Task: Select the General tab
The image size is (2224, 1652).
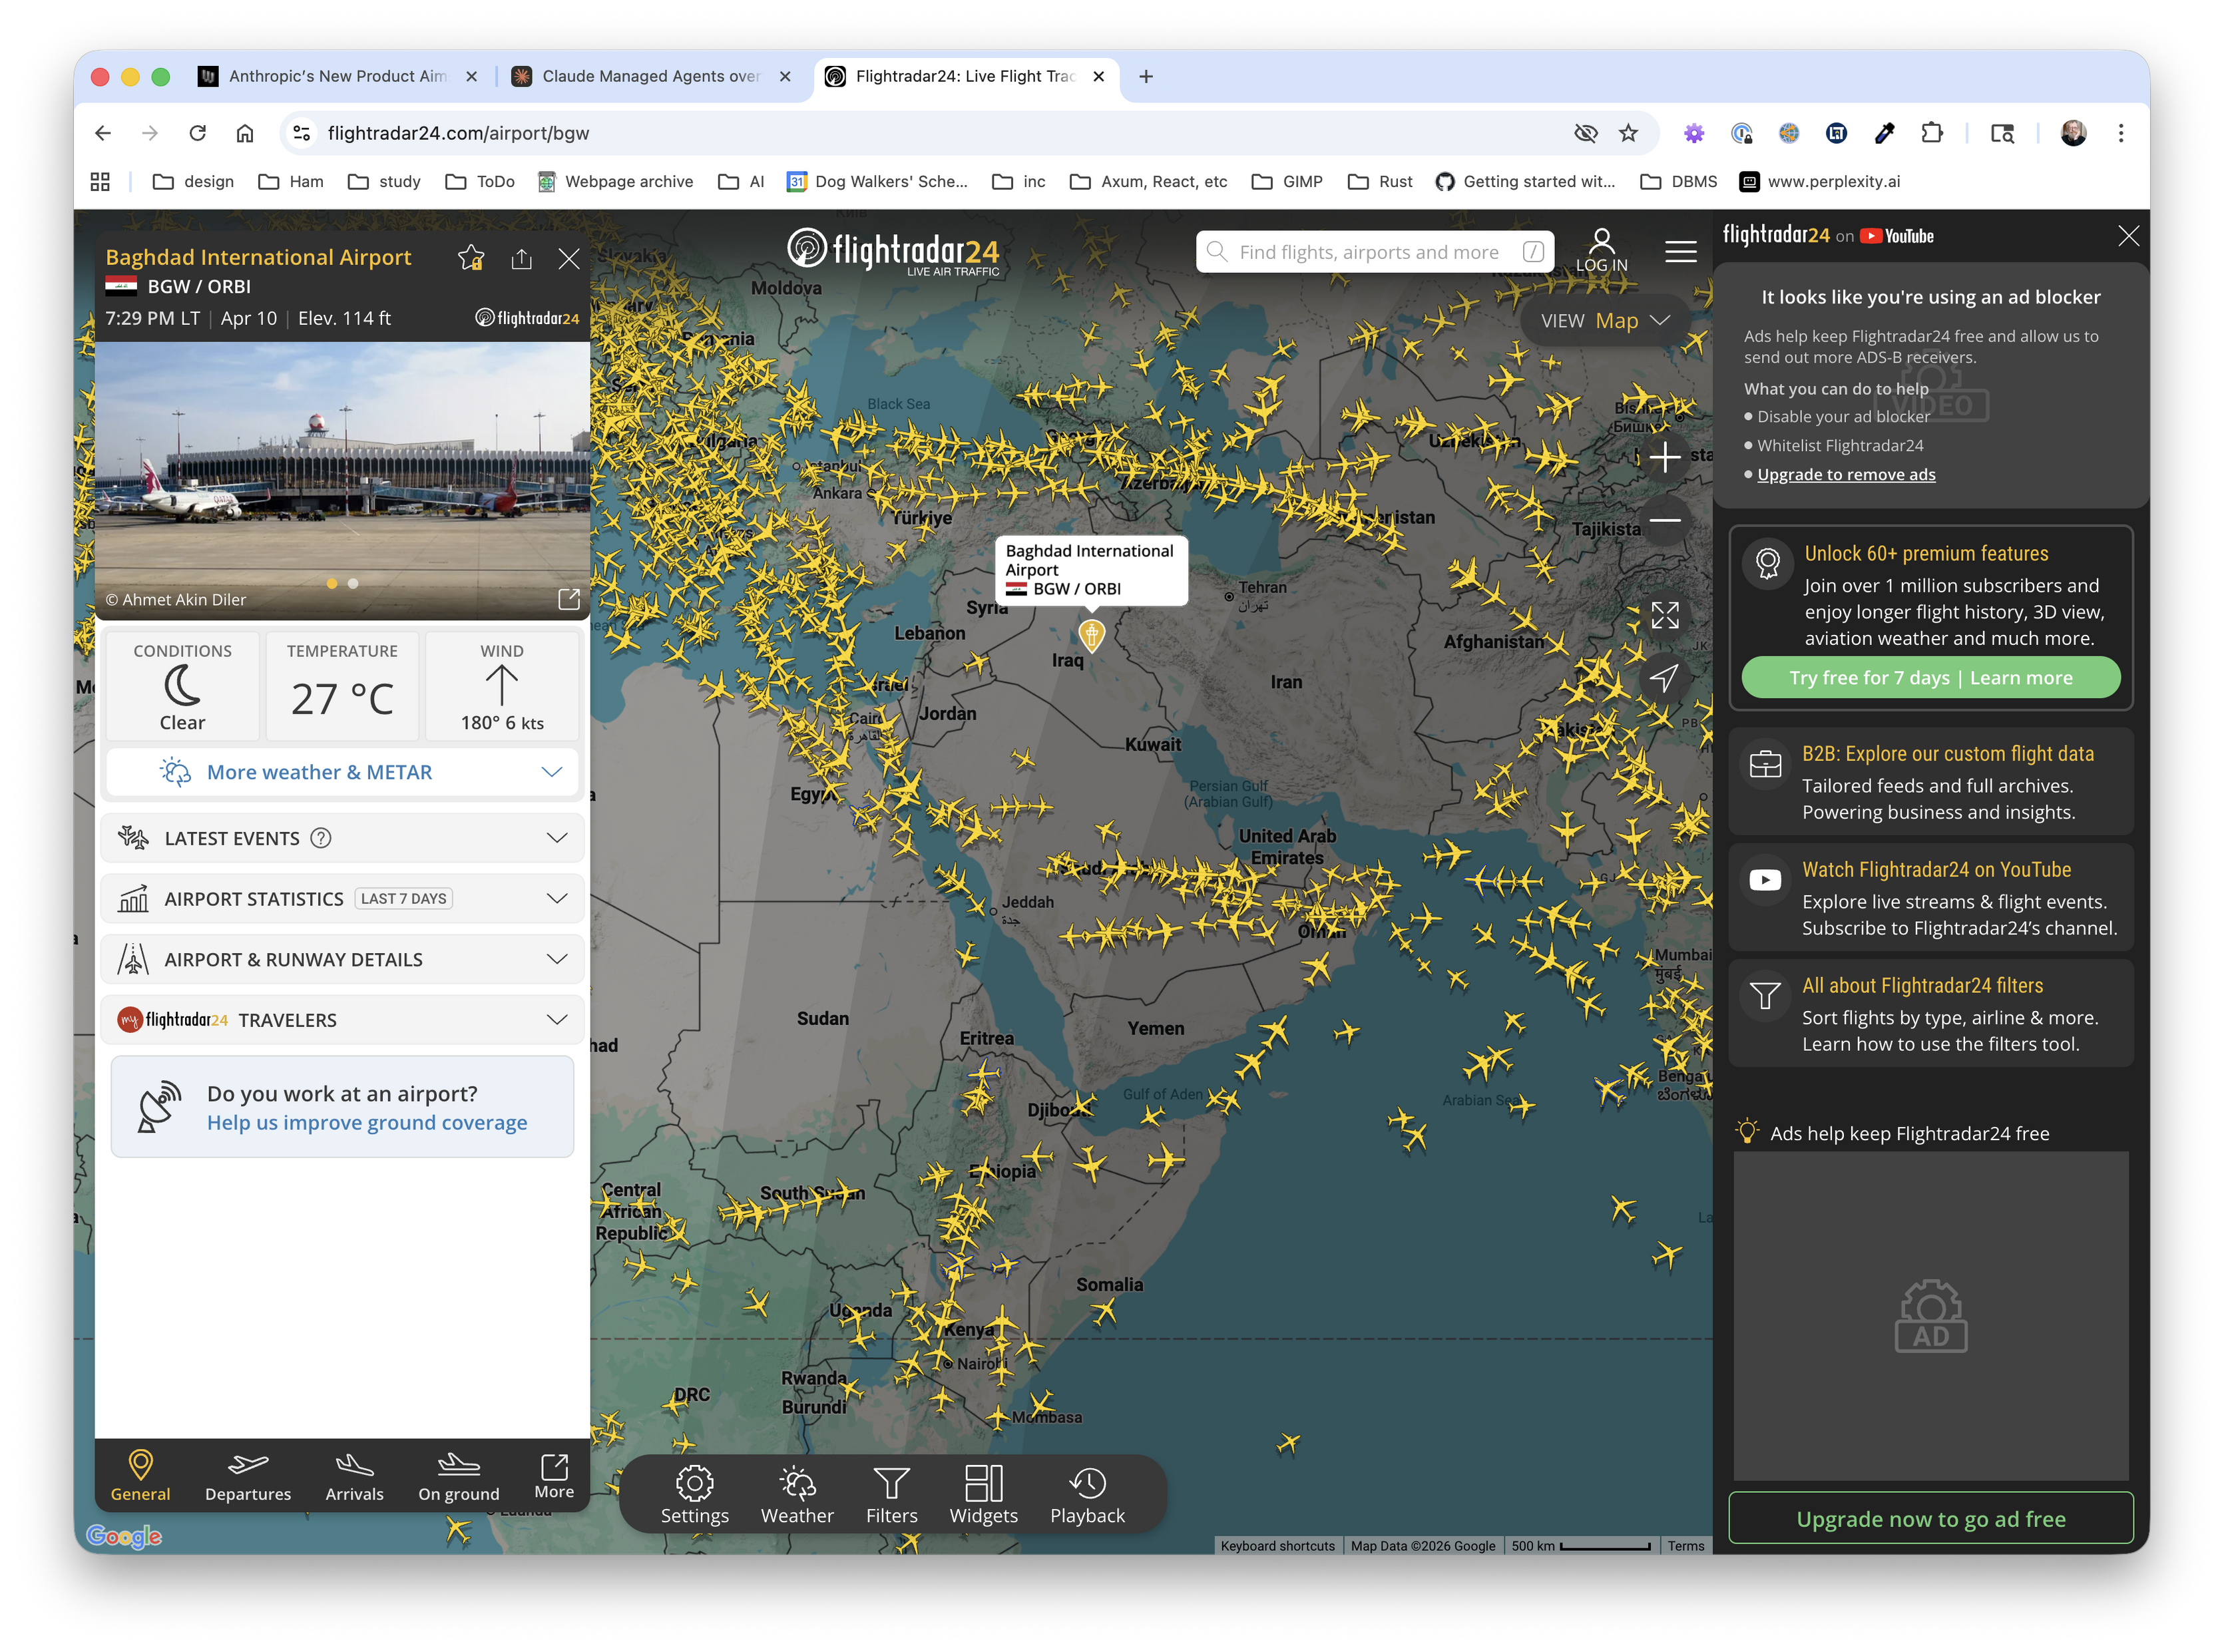Action: 140,1476
